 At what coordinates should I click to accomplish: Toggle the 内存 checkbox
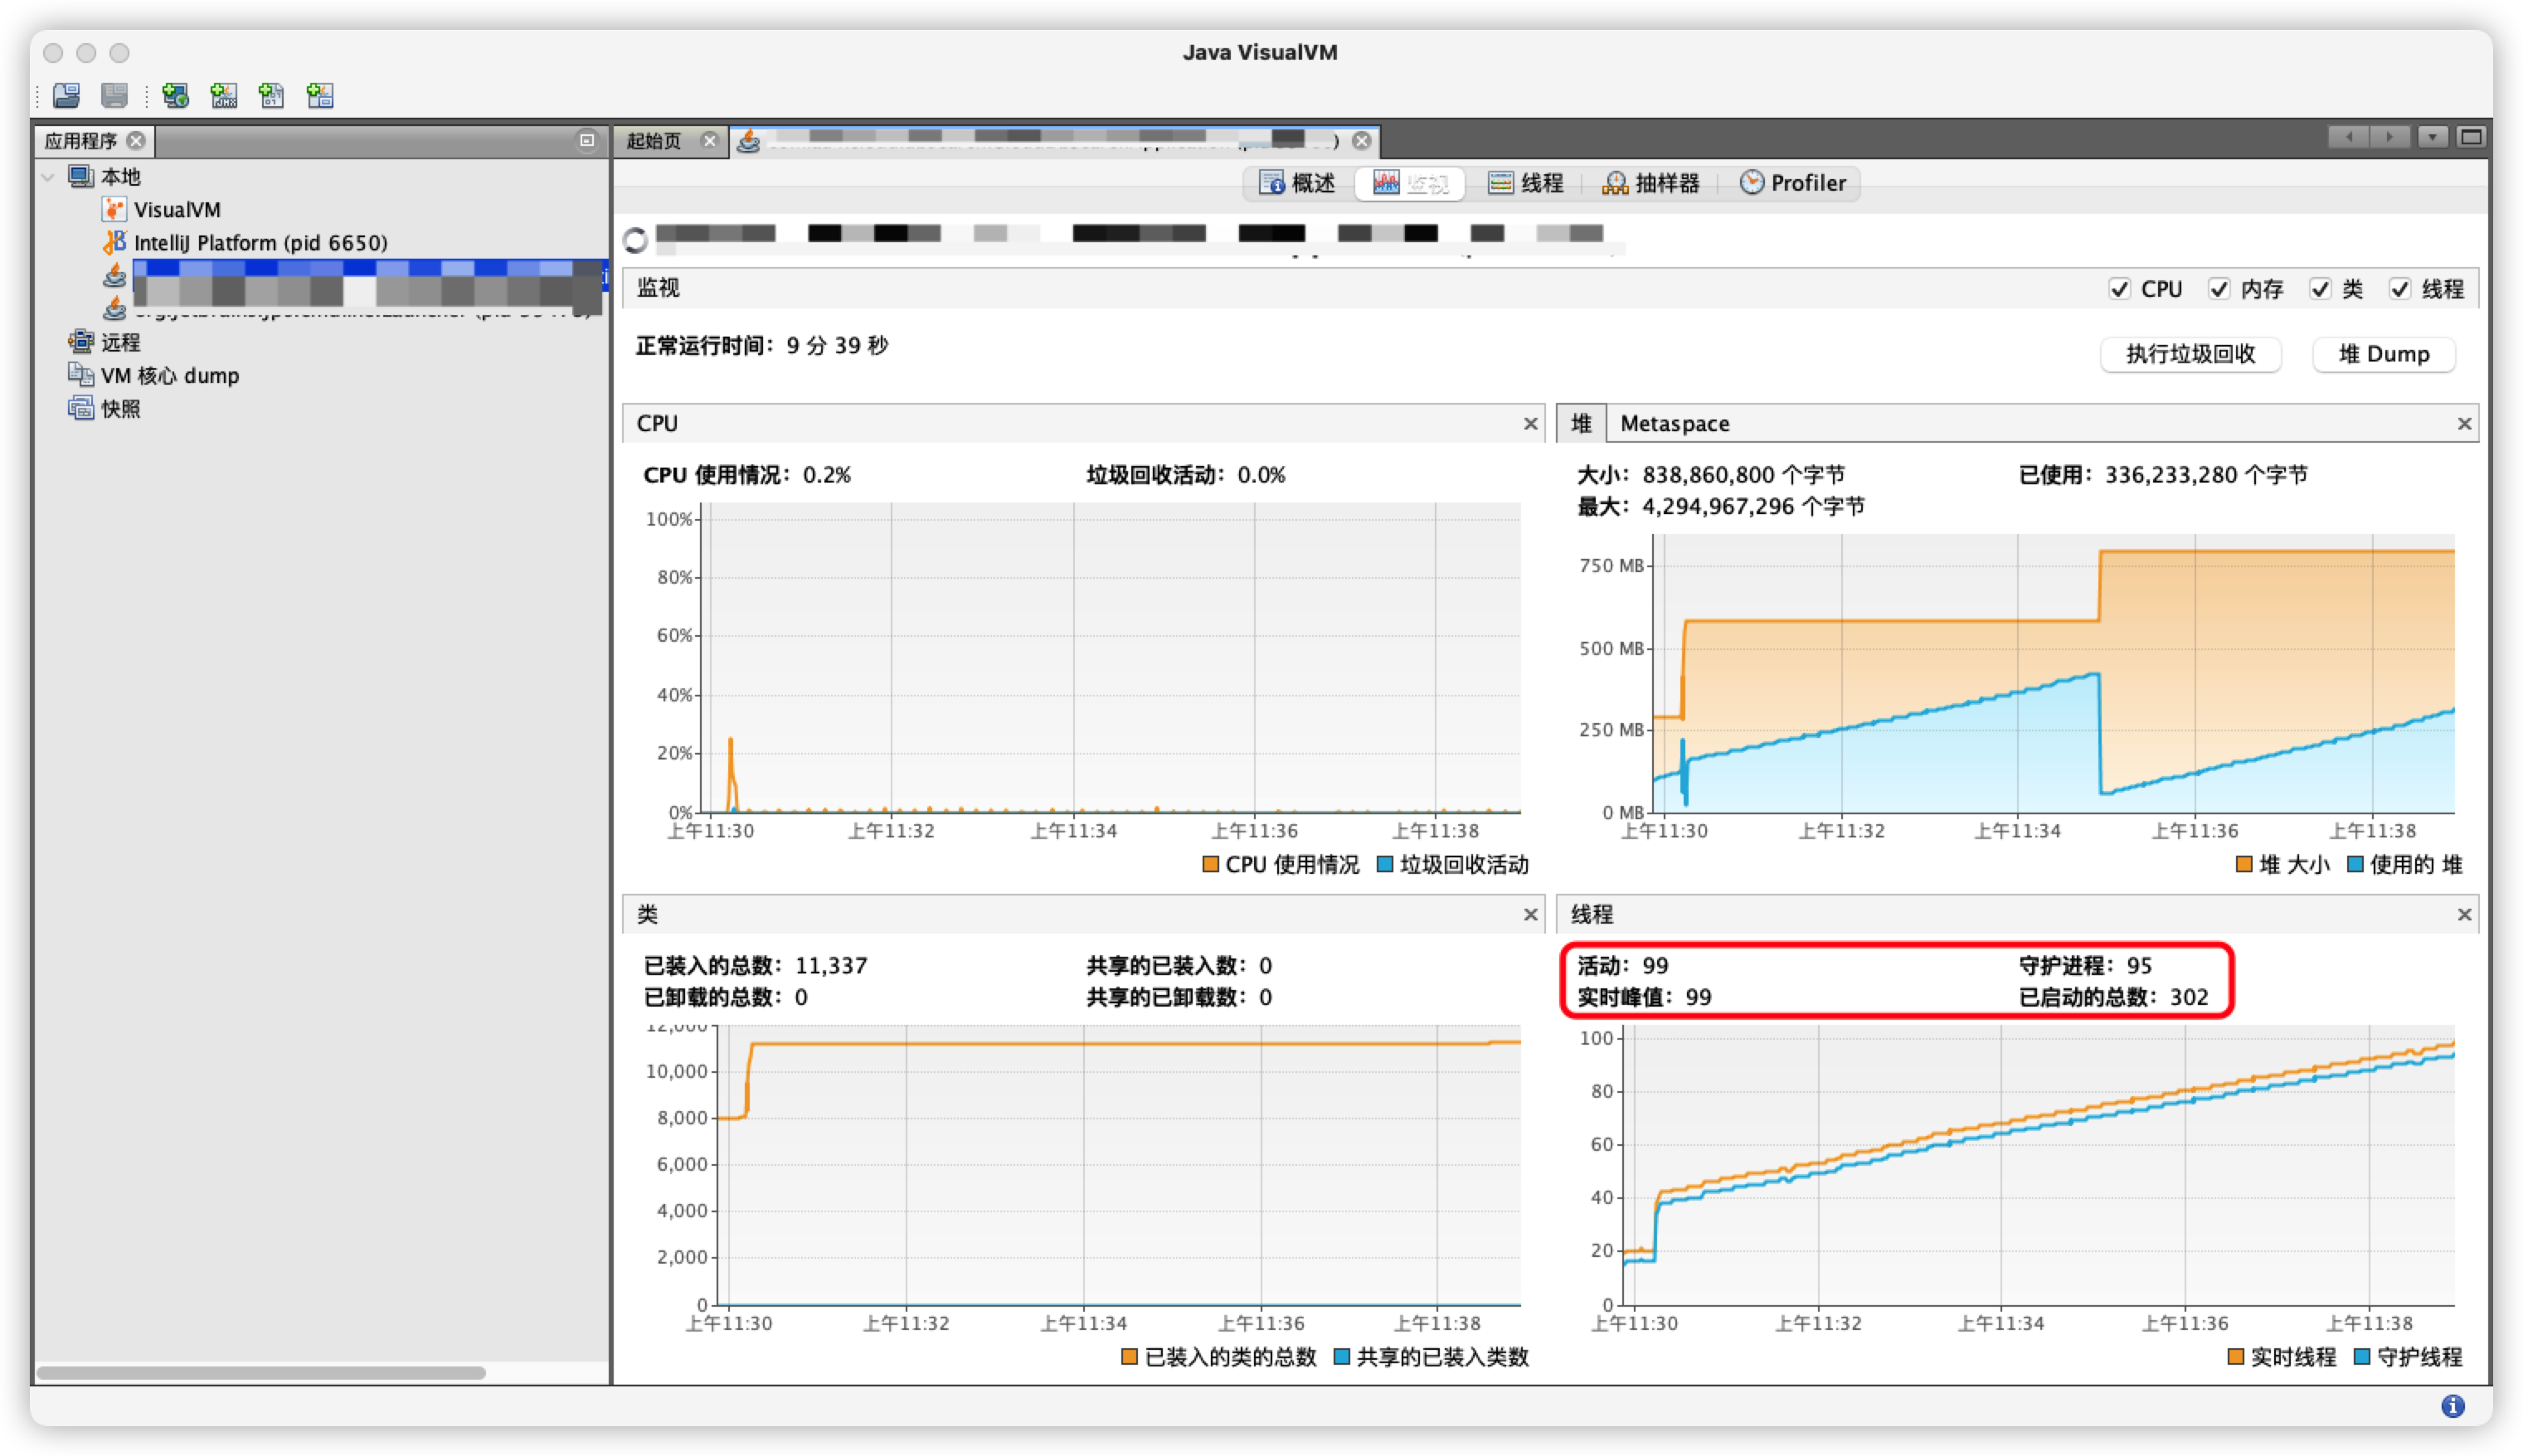(x=2219, y=289)
